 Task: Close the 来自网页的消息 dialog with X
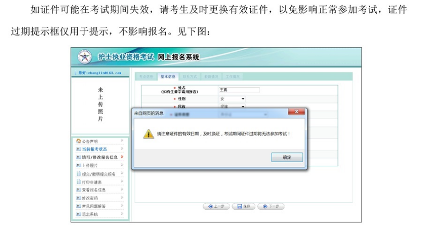click(x=296, y=112)
